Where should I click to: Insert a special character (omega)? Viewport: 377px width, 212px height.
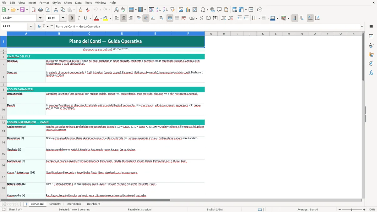(203, 10)
